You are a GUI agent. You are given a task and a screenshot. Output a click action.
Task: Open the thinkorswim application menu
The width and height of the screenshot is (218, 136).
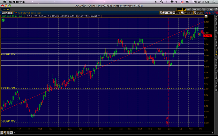[x=17, y=2]
